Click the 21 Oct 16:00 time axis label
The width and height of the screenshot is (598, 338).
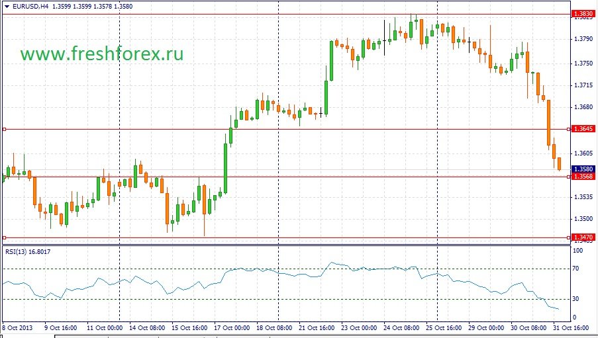(x=317, y=327)
